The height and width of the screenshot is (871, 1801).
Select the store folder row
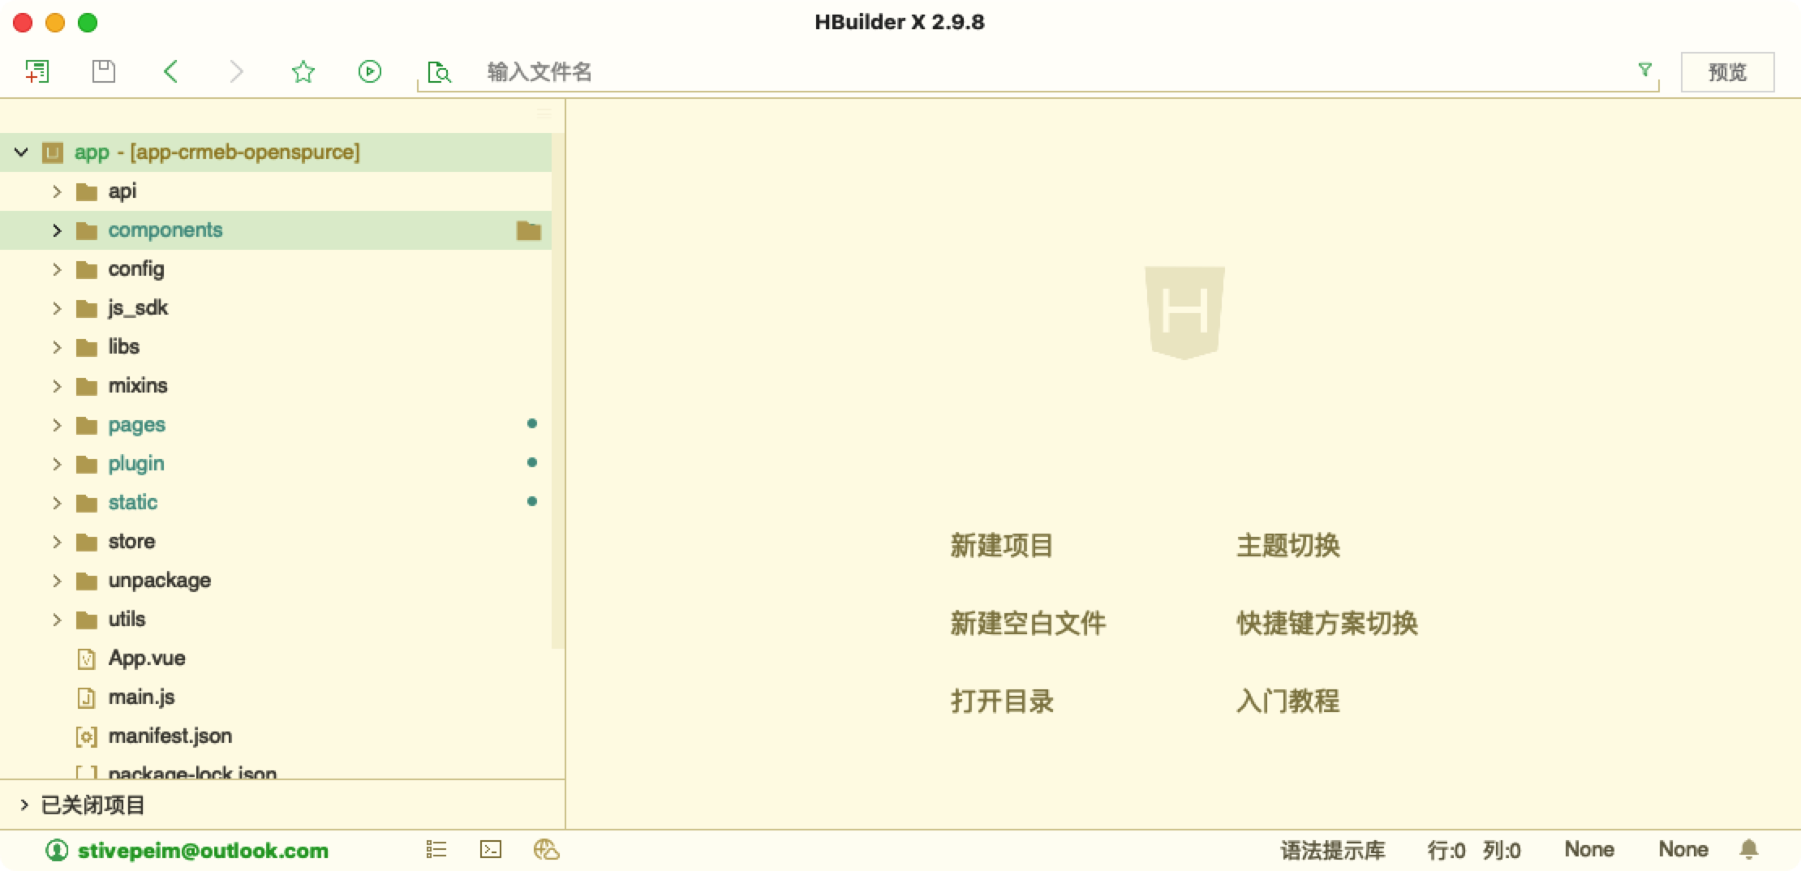276,542
